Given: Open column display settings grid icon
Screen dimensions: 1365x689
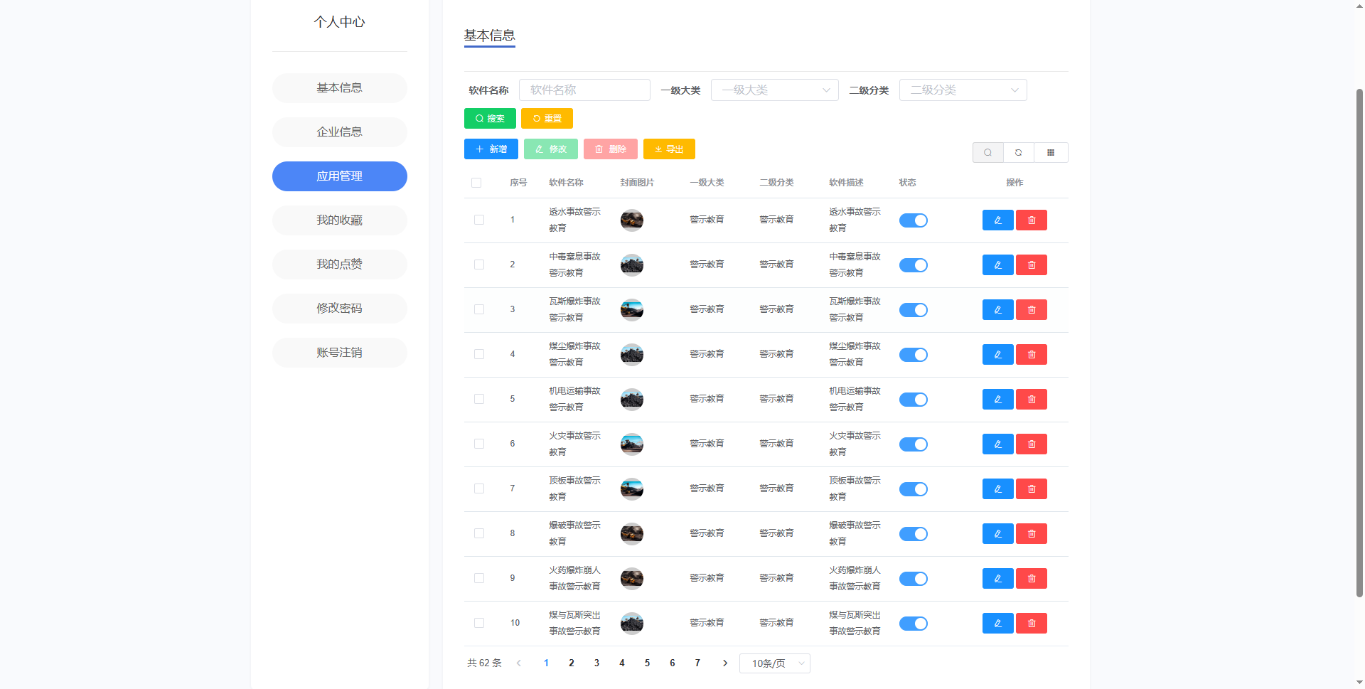Looking at the screenshot, I should 1051,153.
